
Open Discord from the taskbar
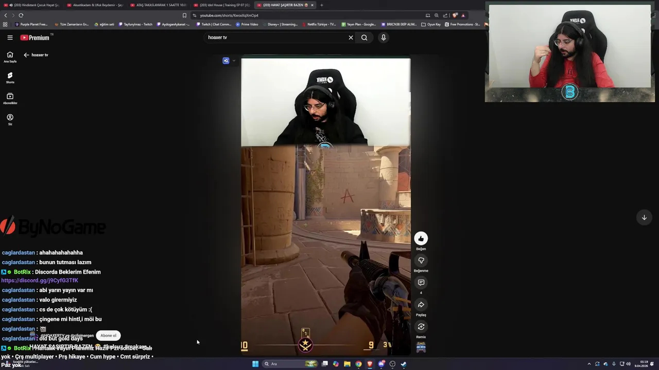click(x=381, y=364)
